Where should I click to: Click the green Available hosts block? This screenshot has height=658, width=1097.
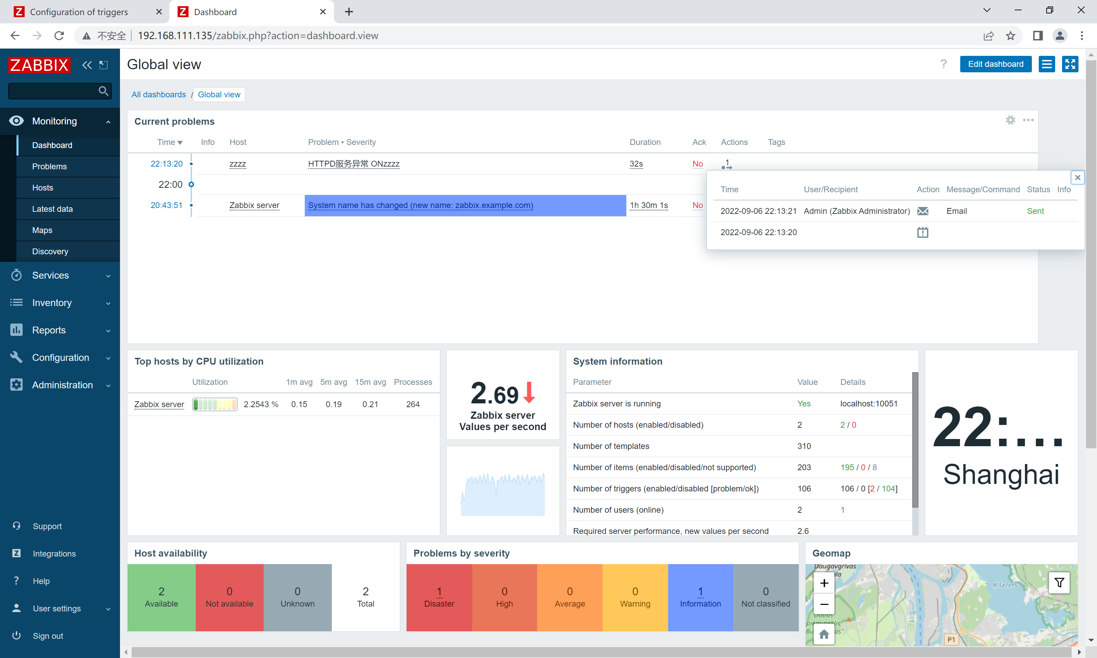(x=161, y=598)
